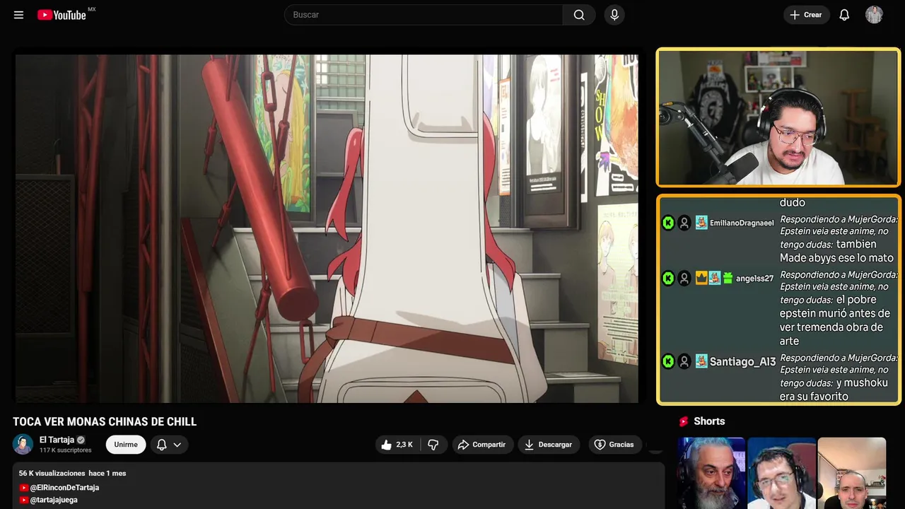The height and width of the screenshot is (509, 905).
Task: Start voice search with microphone
Action: [614, 15]
